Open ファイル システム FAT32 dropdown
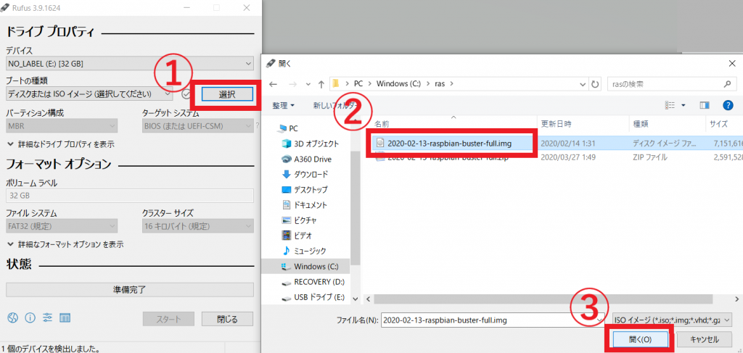Image resolution: width=743 pixels, height=353 pixels. coord(62,226)
